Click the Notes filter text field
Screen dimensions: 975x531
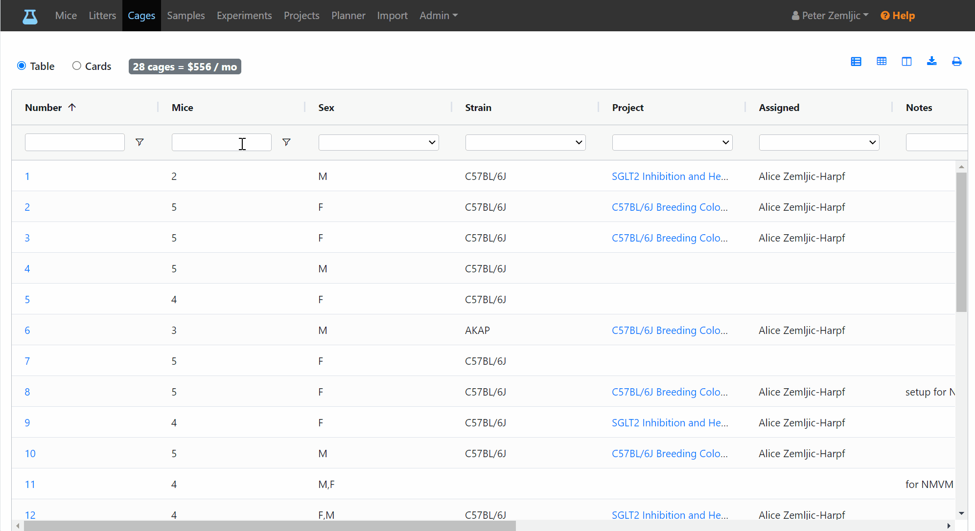pyautogui.click(x=936, y=142)
